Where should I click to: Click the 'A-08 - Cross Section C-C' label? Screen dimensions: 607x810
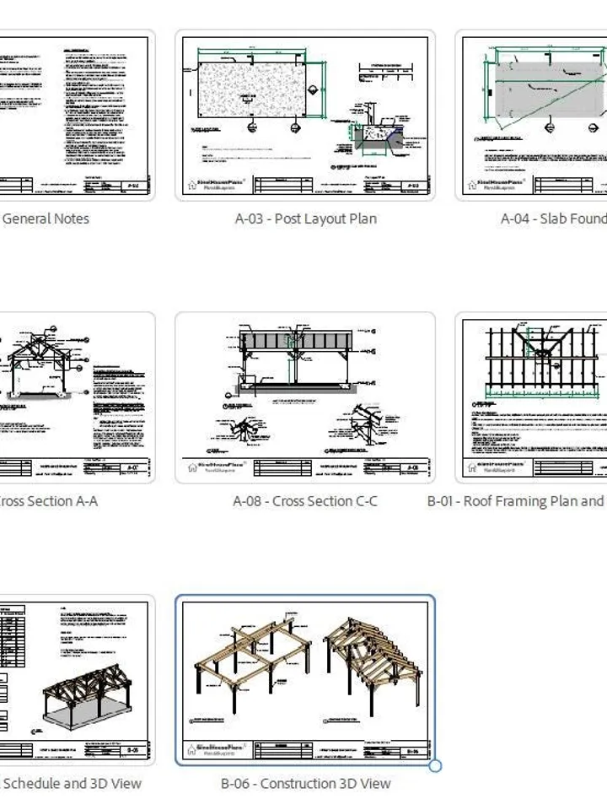305,501
